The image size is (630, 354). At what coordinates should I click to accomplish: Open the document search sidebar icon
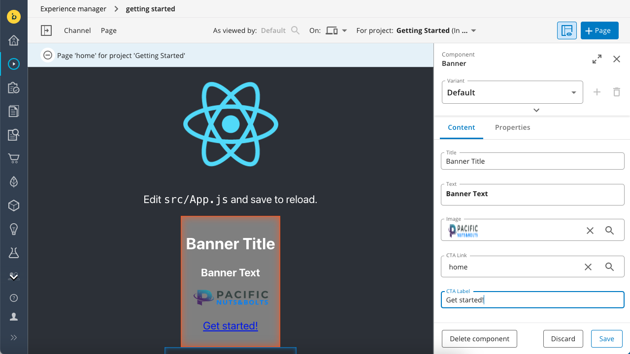click(x=14, y=135)
